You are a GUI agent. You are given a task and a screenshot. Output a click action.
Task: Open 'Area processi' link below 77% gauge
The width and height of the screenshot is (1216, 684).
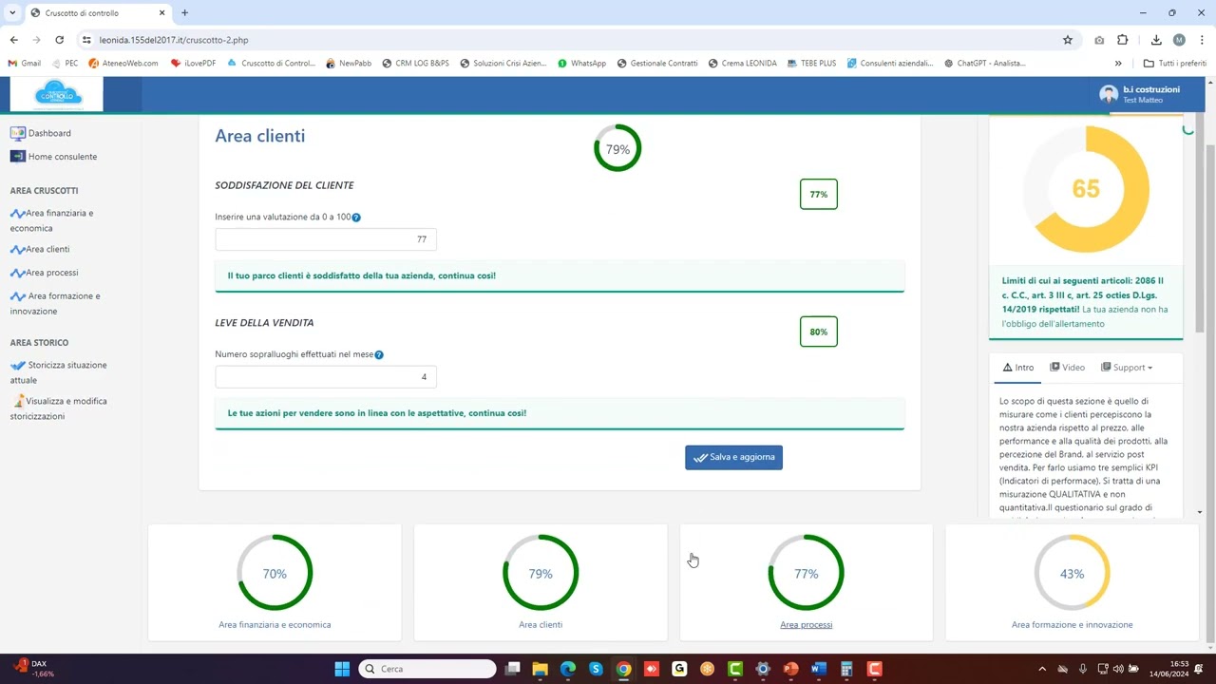pos(806,625)
